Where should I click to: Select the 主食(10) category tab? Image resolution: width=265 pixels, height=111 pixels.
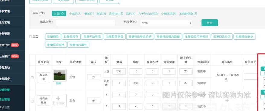click(59, 13)
